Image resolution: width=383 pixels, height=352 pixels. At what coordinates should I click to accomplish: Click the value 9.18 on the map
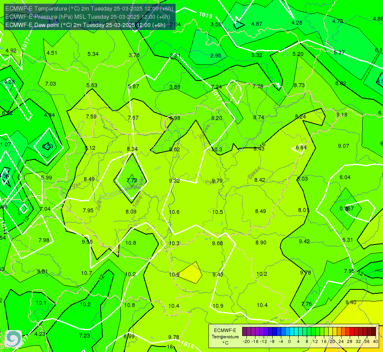click(x=342, y=115)
